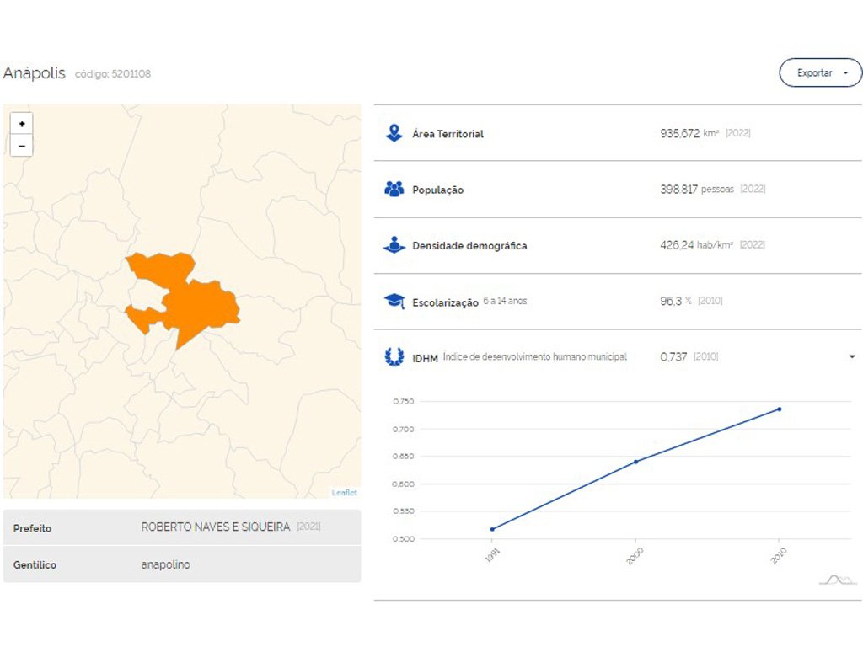Click the População people icon
The height and width of the screenshot is (647, 863).
[x=394, y=190]
